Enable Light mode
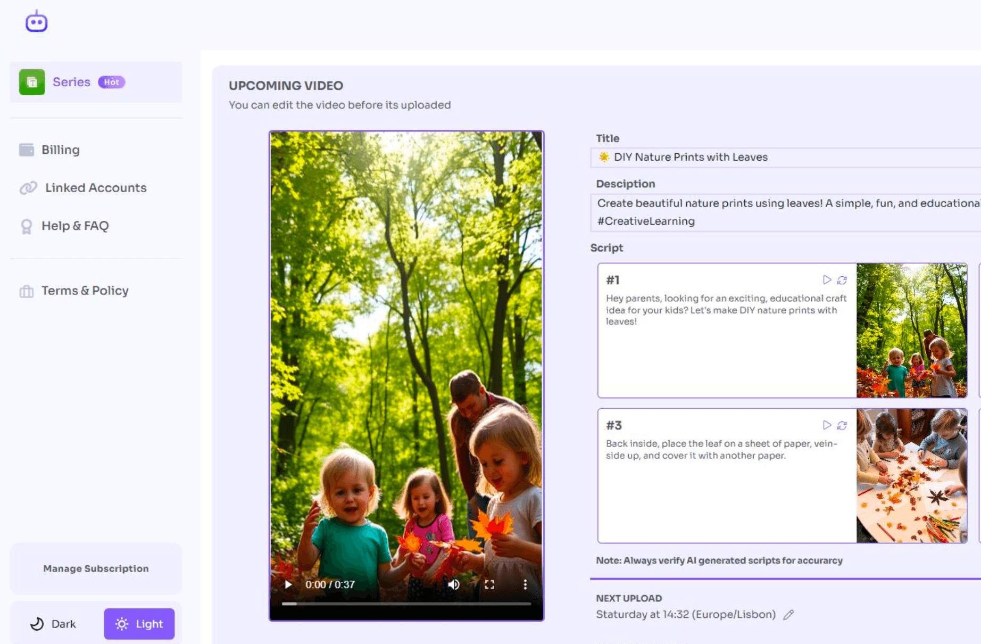Image resolution: width=981 pixels, height=644 pixels. [x=139, y=623]
